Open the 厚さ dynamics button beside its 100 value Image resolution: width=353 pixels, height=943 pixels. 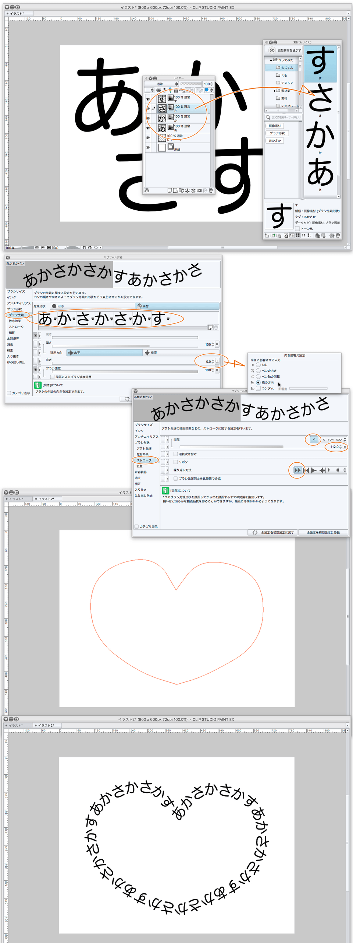[217, 344]
